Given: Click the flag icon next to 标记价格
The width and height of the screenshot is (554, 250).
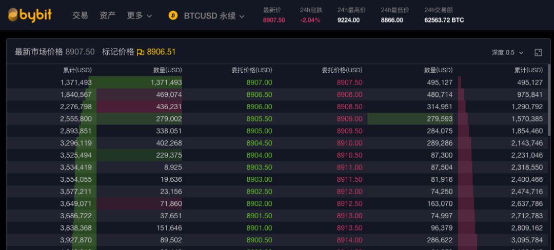Looking at the screenshot, I should click(141, 52).
